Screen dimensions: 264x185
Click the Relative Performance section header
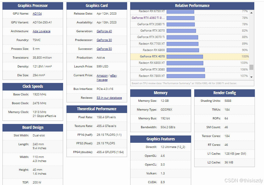pyautogui.click(x=192, y=6)
